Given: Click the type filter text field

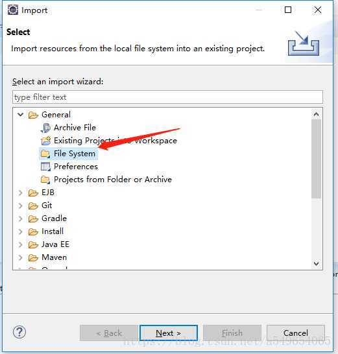Looking at the screenshot, I should 167,97.
